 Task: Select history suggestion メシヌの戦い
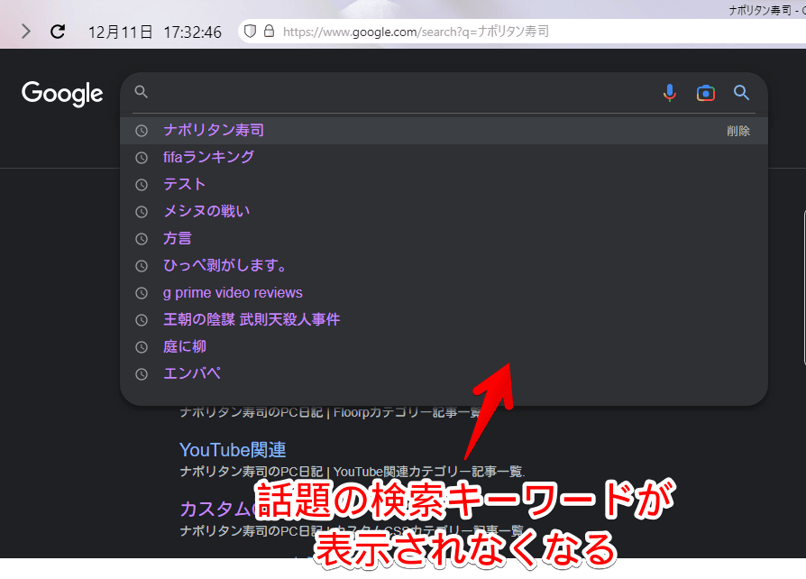coord(444,211)
